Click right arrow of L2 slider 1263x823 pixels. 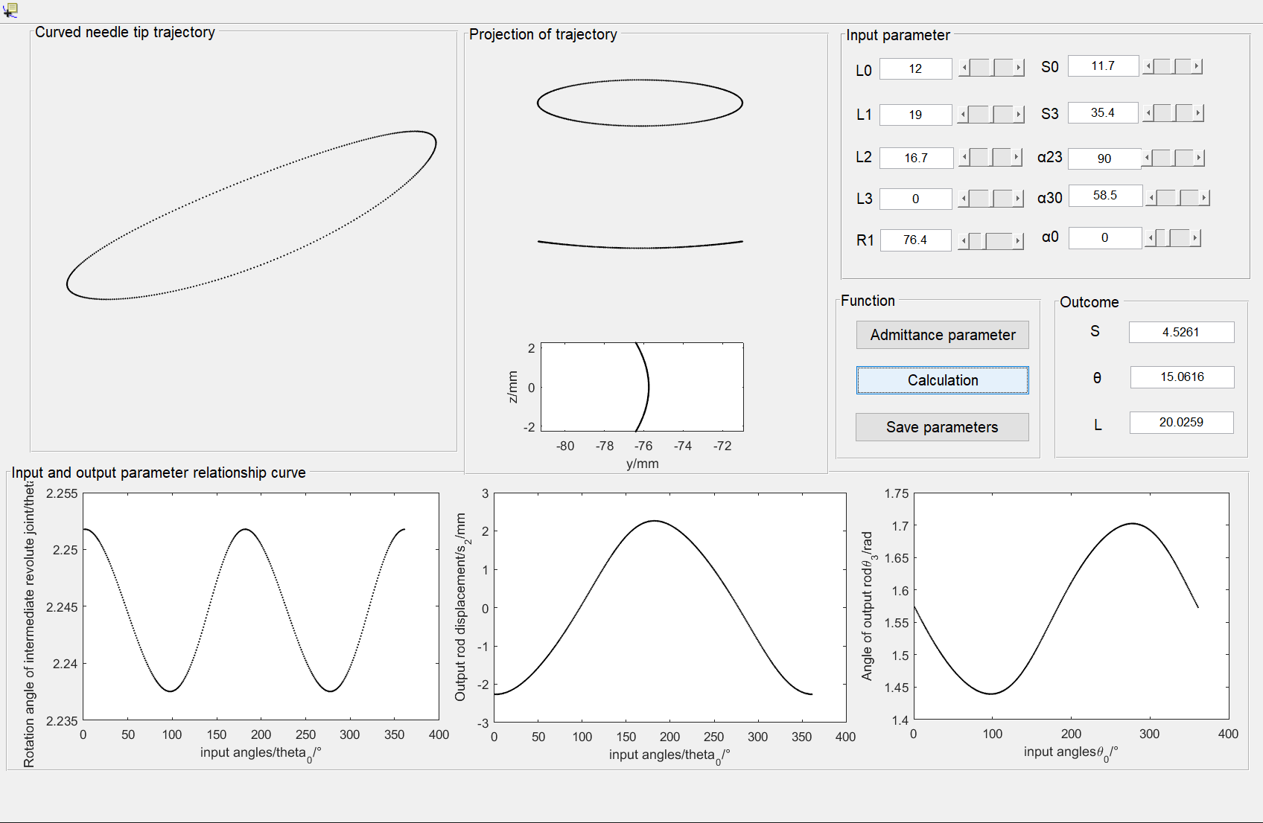(x=1017, y=157)
